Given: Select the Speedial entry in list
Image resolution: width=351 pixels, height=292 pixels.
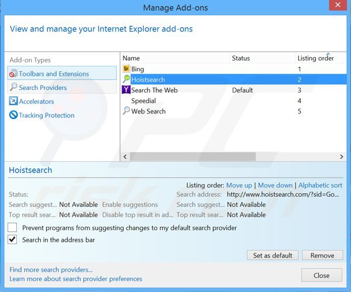Looking at the screenshot, I should [x=143, y=100].
